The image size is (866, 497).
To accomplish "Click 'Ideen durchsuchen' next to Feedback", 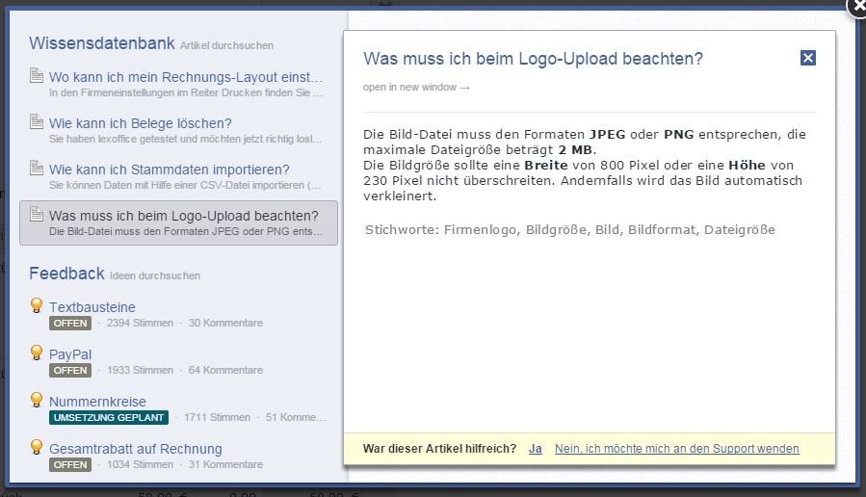I will pyautogui.click(x=155, y=276).
